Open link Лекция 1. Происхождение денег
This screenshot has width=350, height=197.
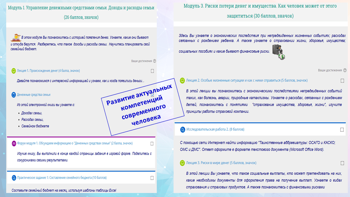click(48, 71)
